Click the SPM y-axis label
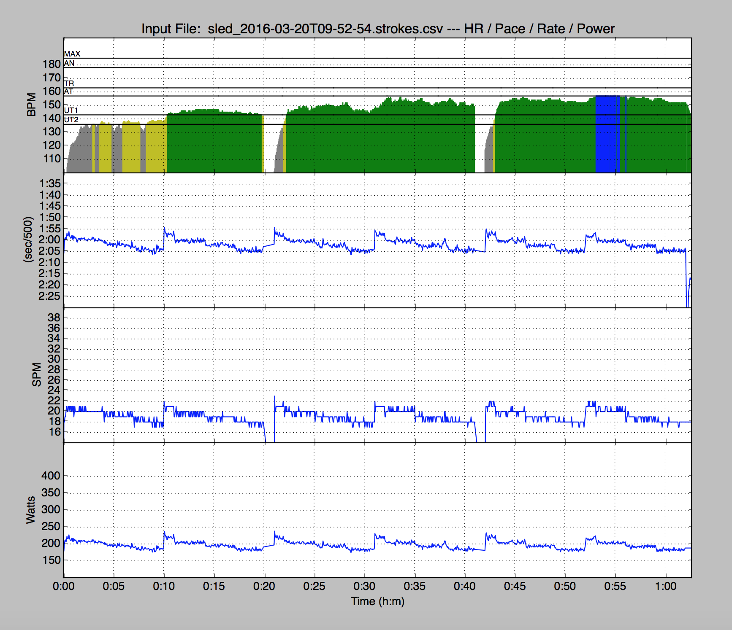This screenshot has width=732, height=630. click(x=37, y=374)
